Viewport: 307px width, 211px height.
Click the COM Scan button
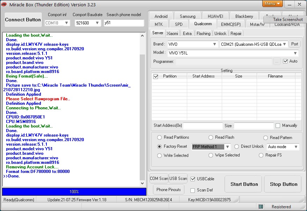coord(159,179)
